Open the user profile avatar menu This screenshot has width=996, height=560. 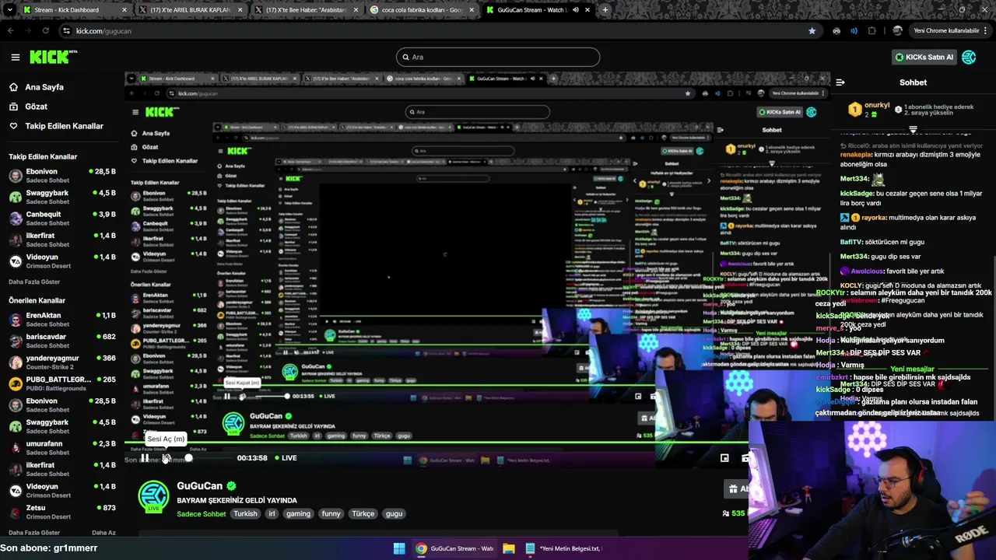969,57
